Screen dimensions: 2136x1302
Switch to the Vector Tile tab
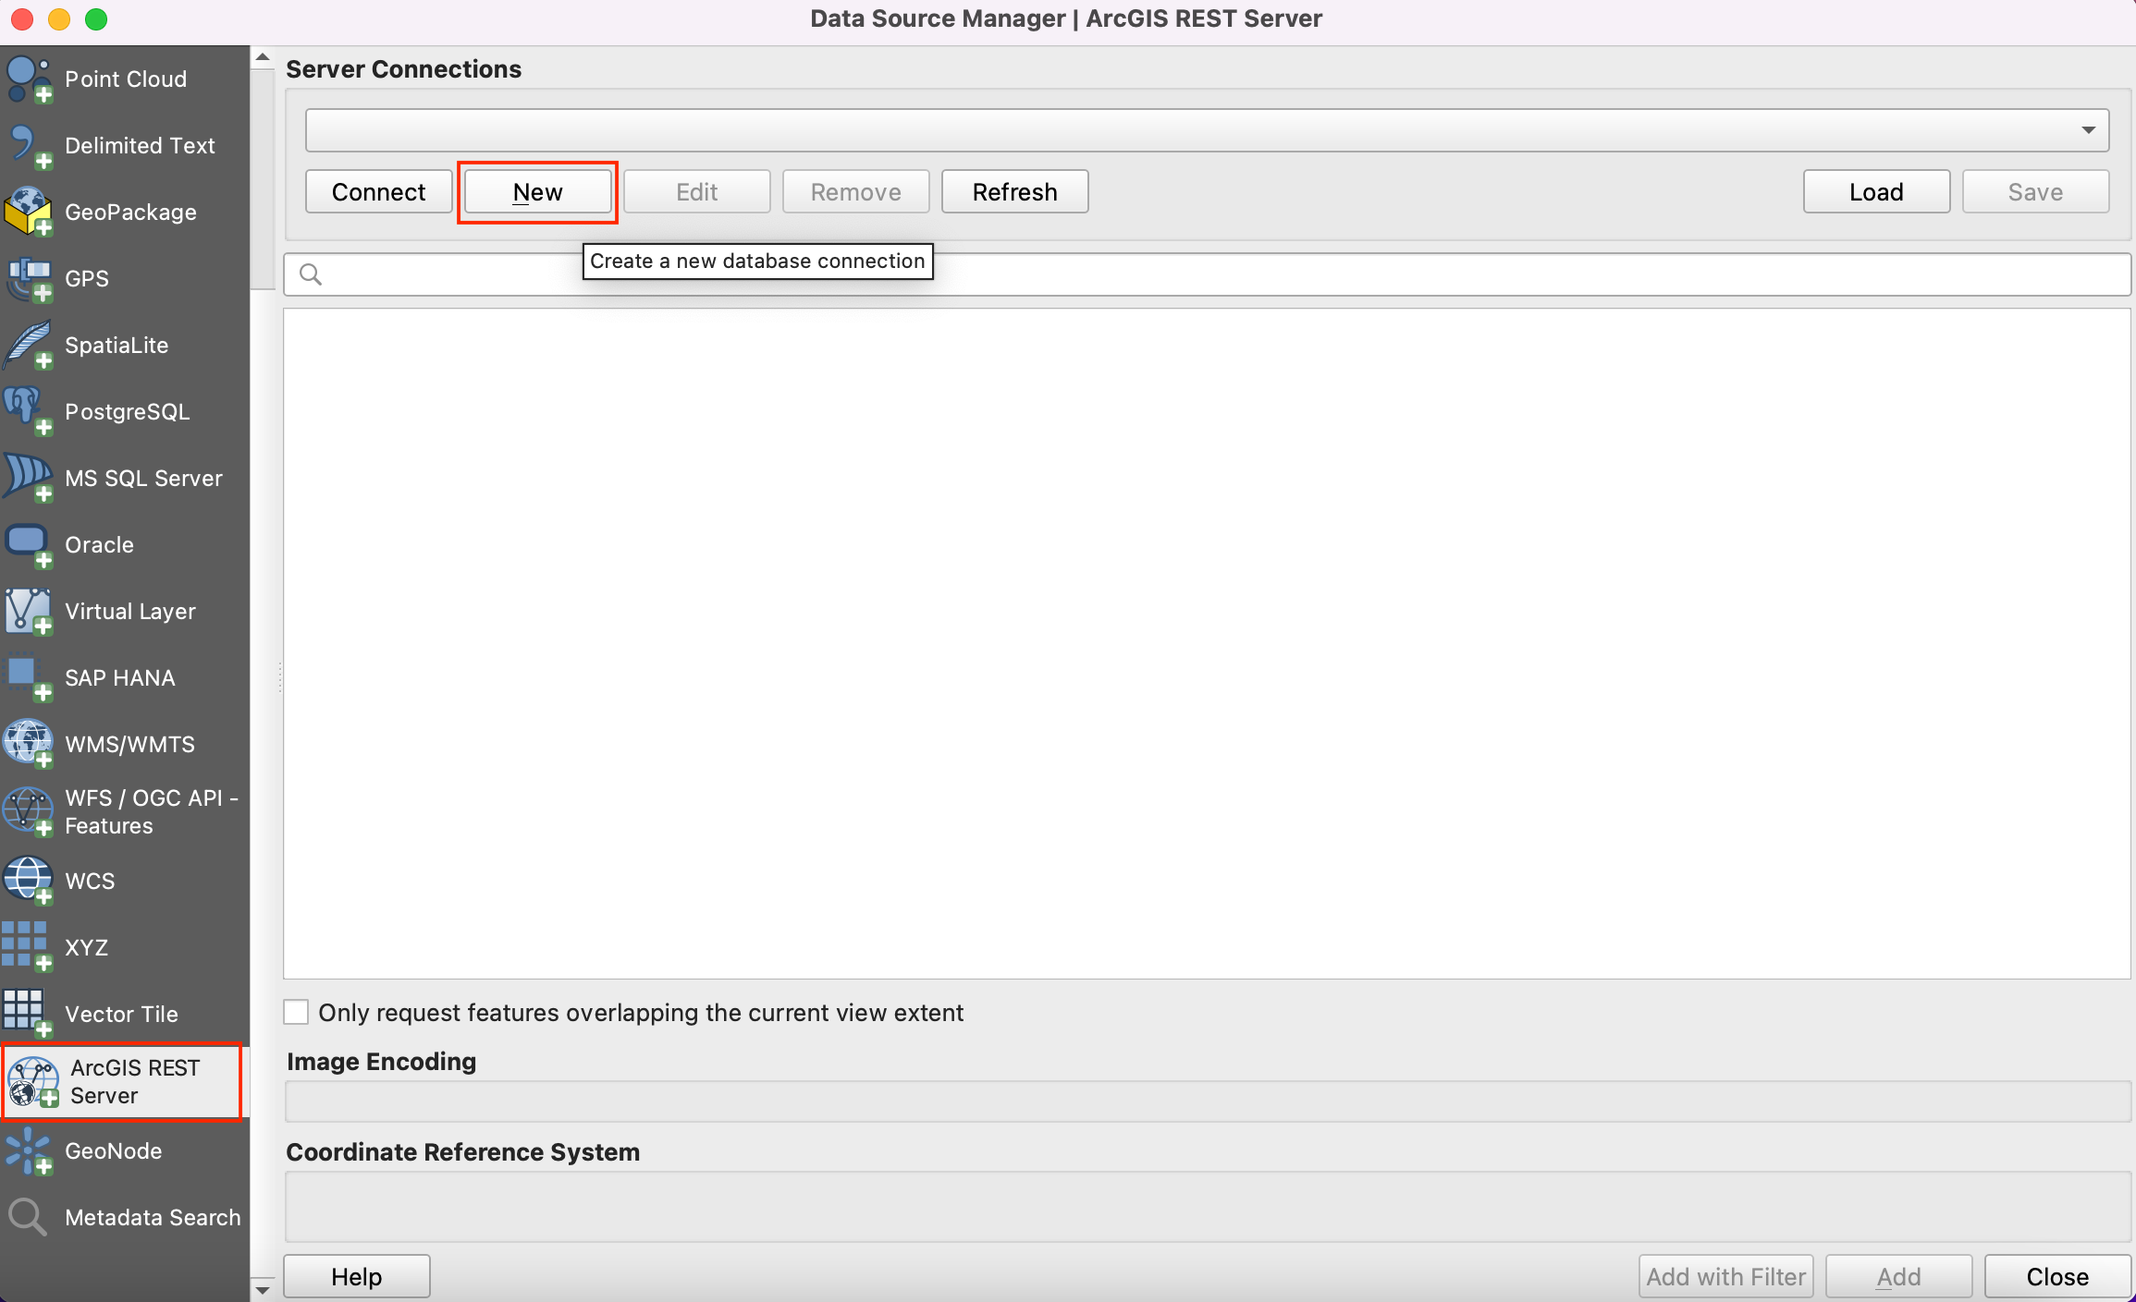[120, 1014]
